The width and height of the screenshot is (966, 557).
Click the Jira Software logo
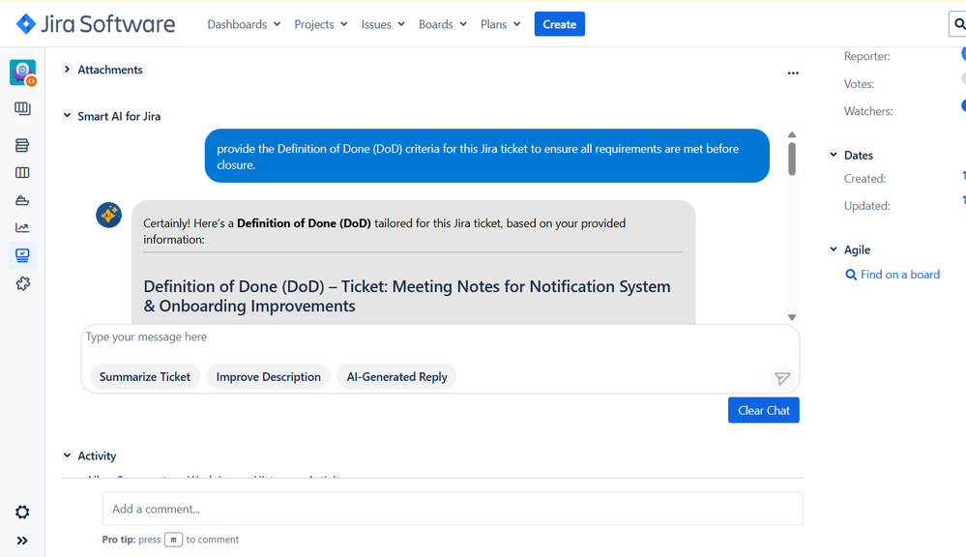click(96, 24)
